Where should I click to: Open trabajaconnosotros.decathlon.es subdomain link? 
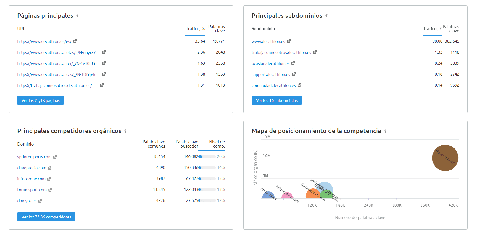(x=281, y=52)
